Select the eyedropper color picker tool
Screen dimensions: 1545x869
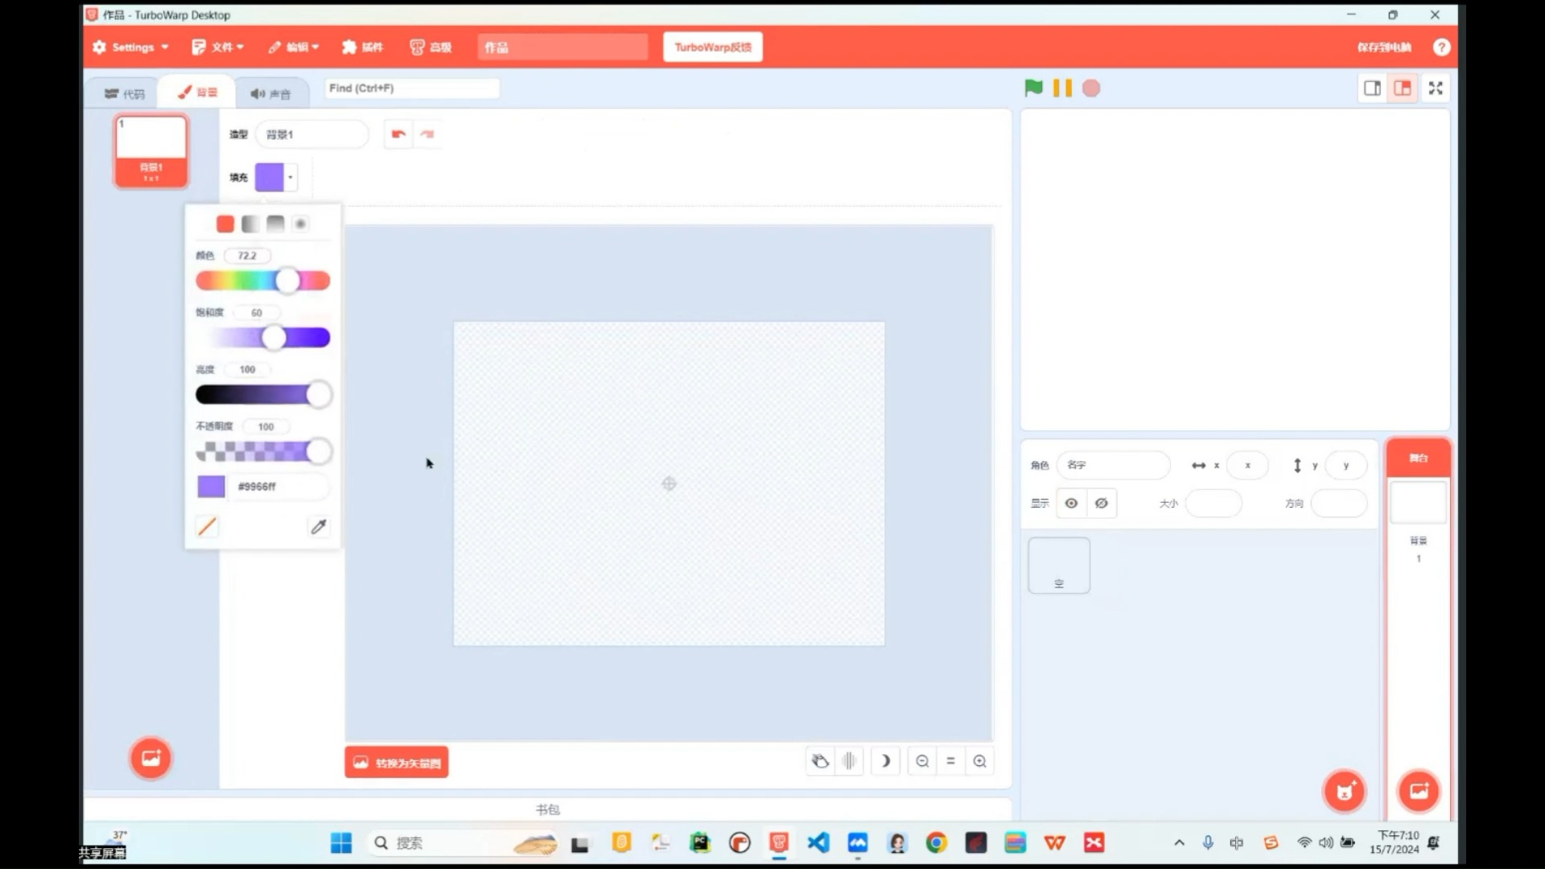(319, 526)
